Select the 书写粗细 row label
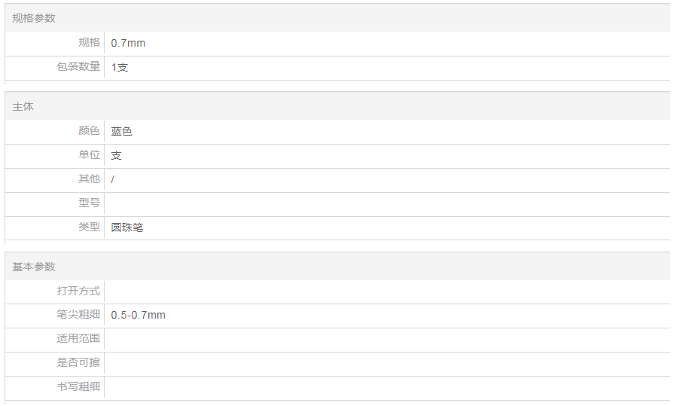Viewport: 676px width, 406px height. point(78,387)
